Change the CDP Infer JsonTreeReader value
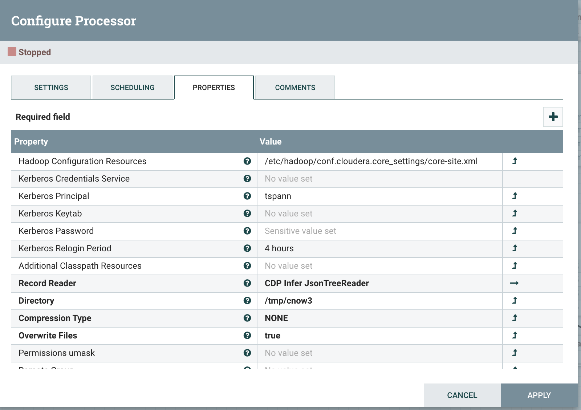Screen dimensions: 581x410 [380, 283]
